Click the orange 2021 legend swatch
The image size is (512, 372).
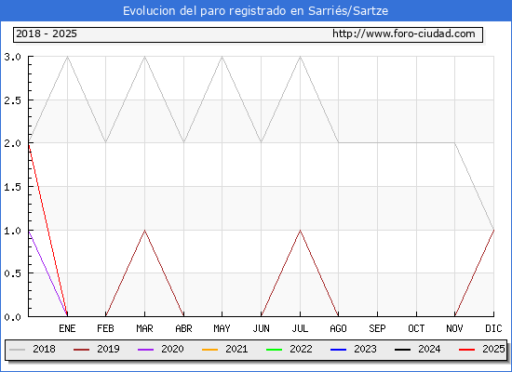210,350
